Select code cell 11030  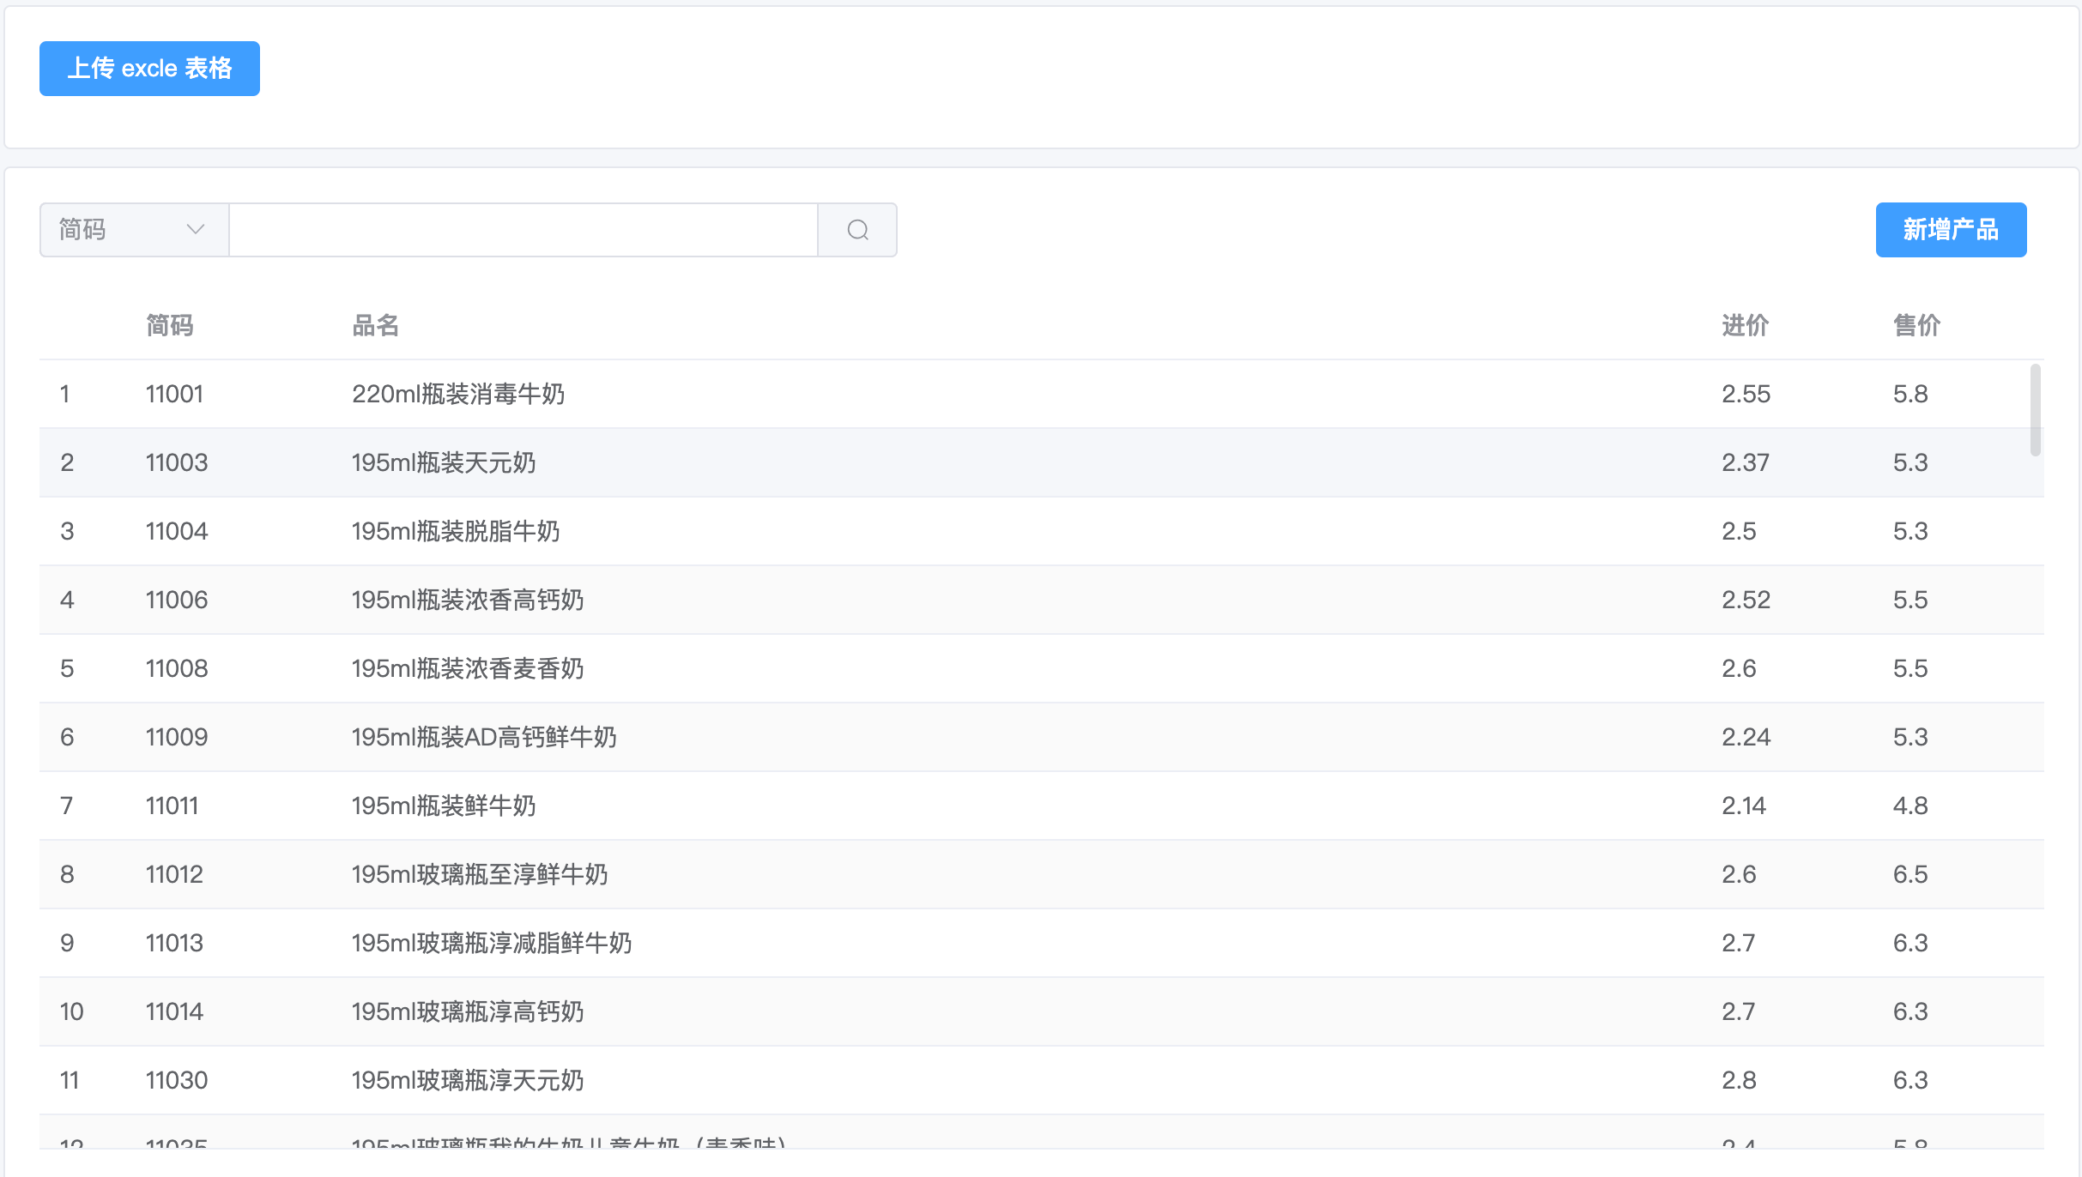(x=176, y=1080)
